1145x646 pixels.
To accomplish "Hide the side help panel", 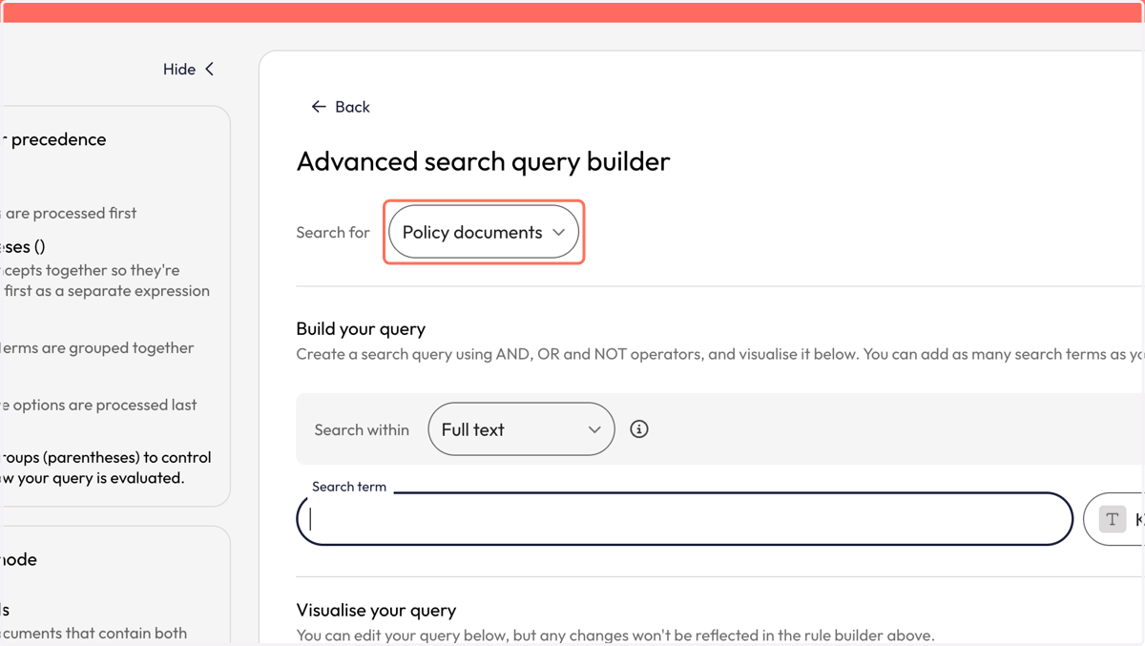I will (188, 69).
